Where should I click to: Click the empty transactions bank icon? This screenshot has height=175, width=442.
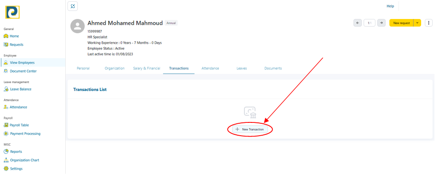tap(250, 112)
